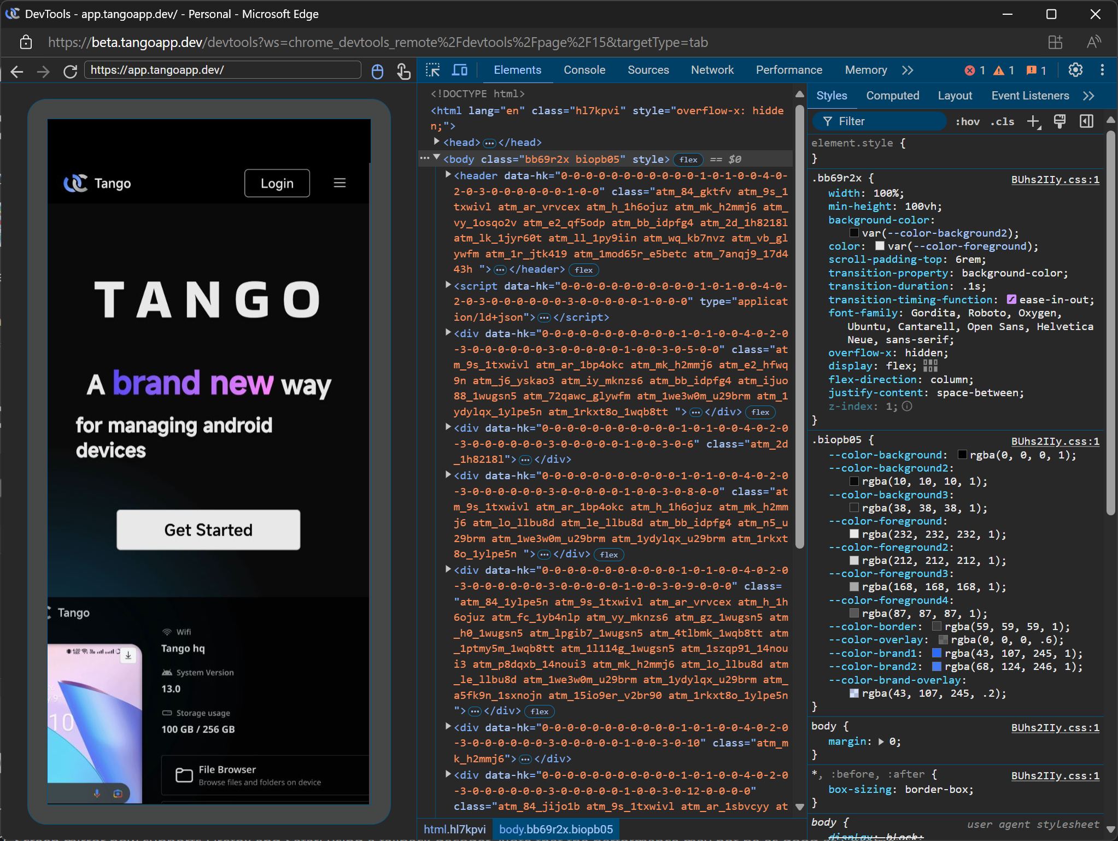Click the site info lock icon
Screen dimensions: 1118x841
pos(26,42)
